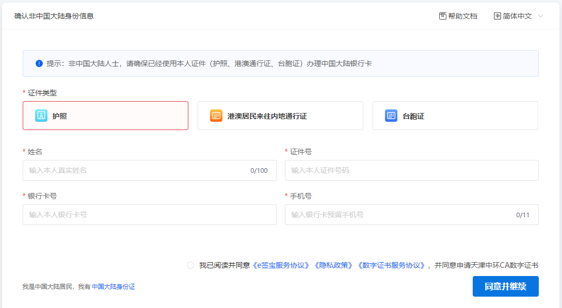Image resolution: width=562 pixels, height=308 pixels.
Task: Open the 简体中文 language selector
Action: 519,16
